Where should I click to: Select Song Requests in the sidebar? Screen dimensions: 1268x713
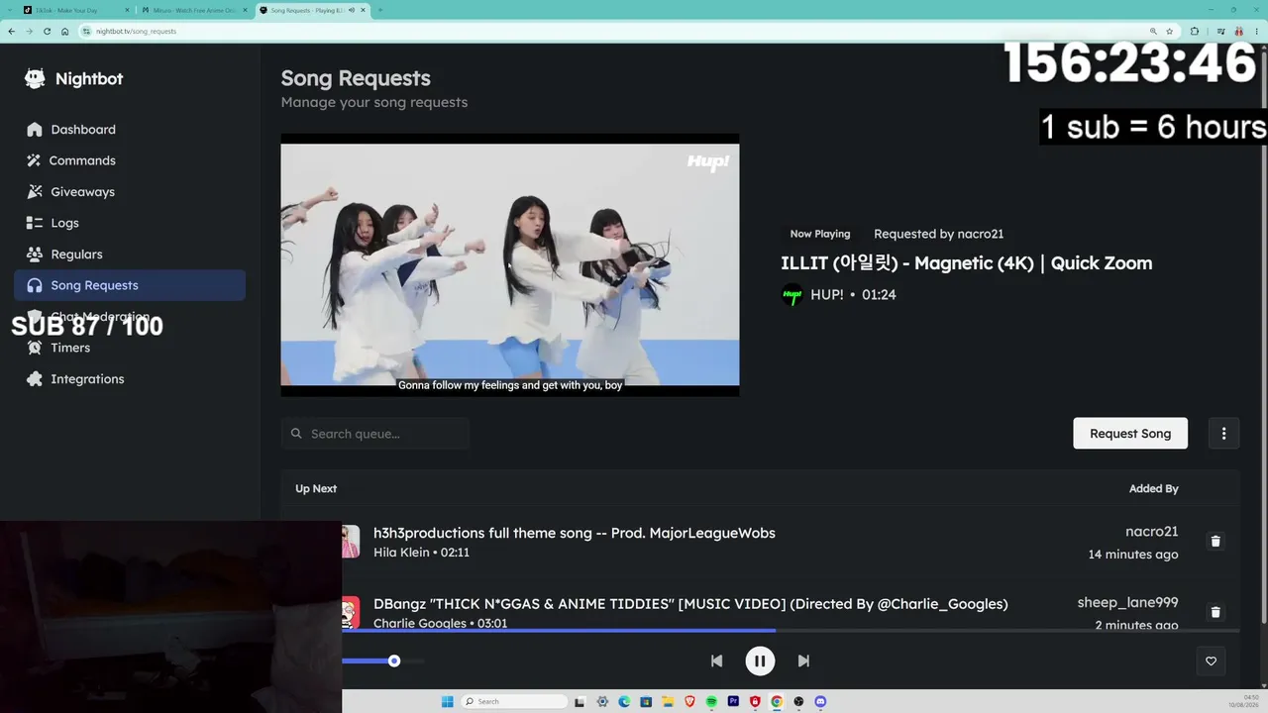tap(130, 285)
